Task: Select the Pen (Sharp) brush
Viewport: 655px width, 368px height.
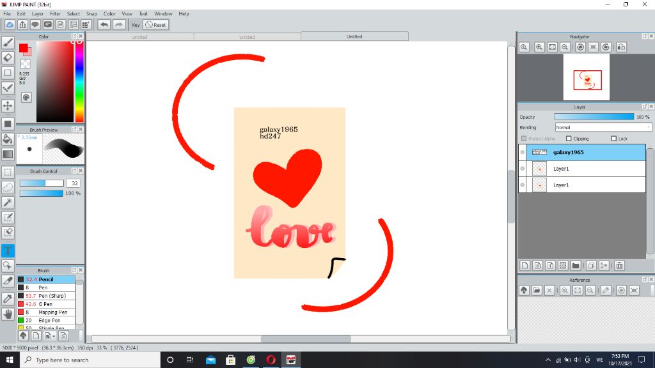Action: coord(46,296)
